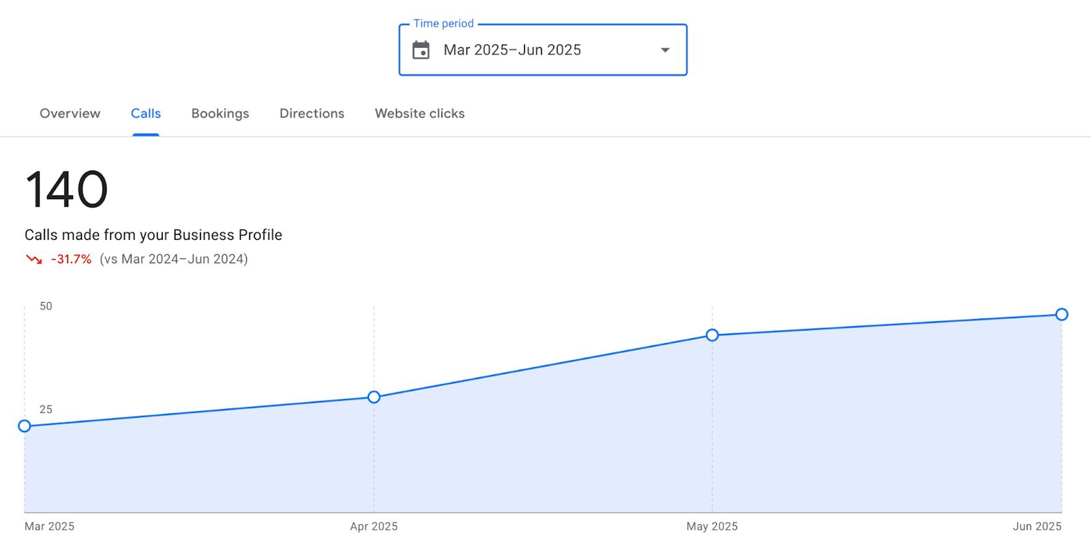Switch to the Overview tab
The height and width of the screenshot is (559, 1091).
coord(70,114)
